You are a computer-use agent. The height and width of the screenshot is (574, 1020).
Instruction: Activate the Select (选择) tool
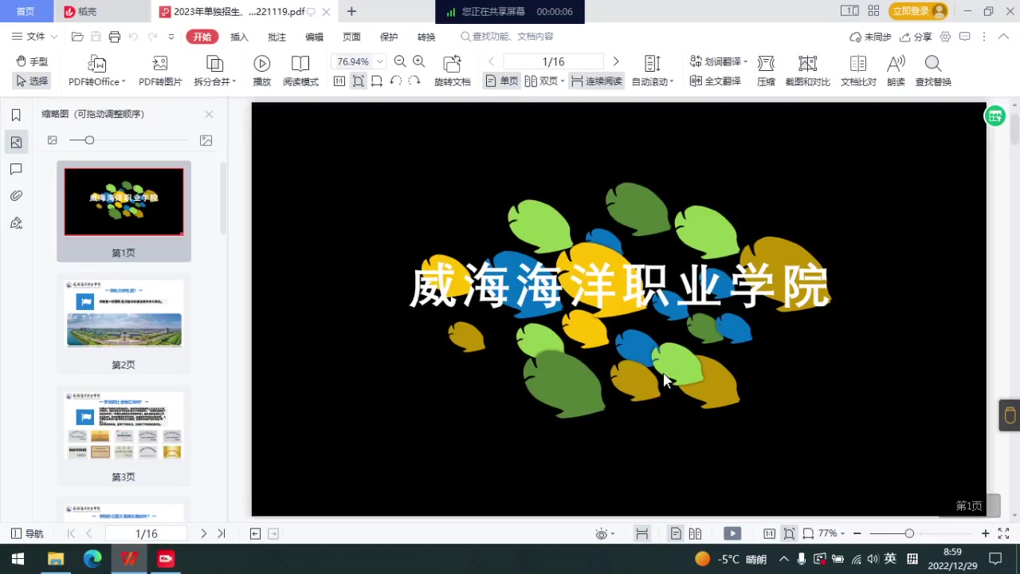pyautogui.click(x=32, y=81)
